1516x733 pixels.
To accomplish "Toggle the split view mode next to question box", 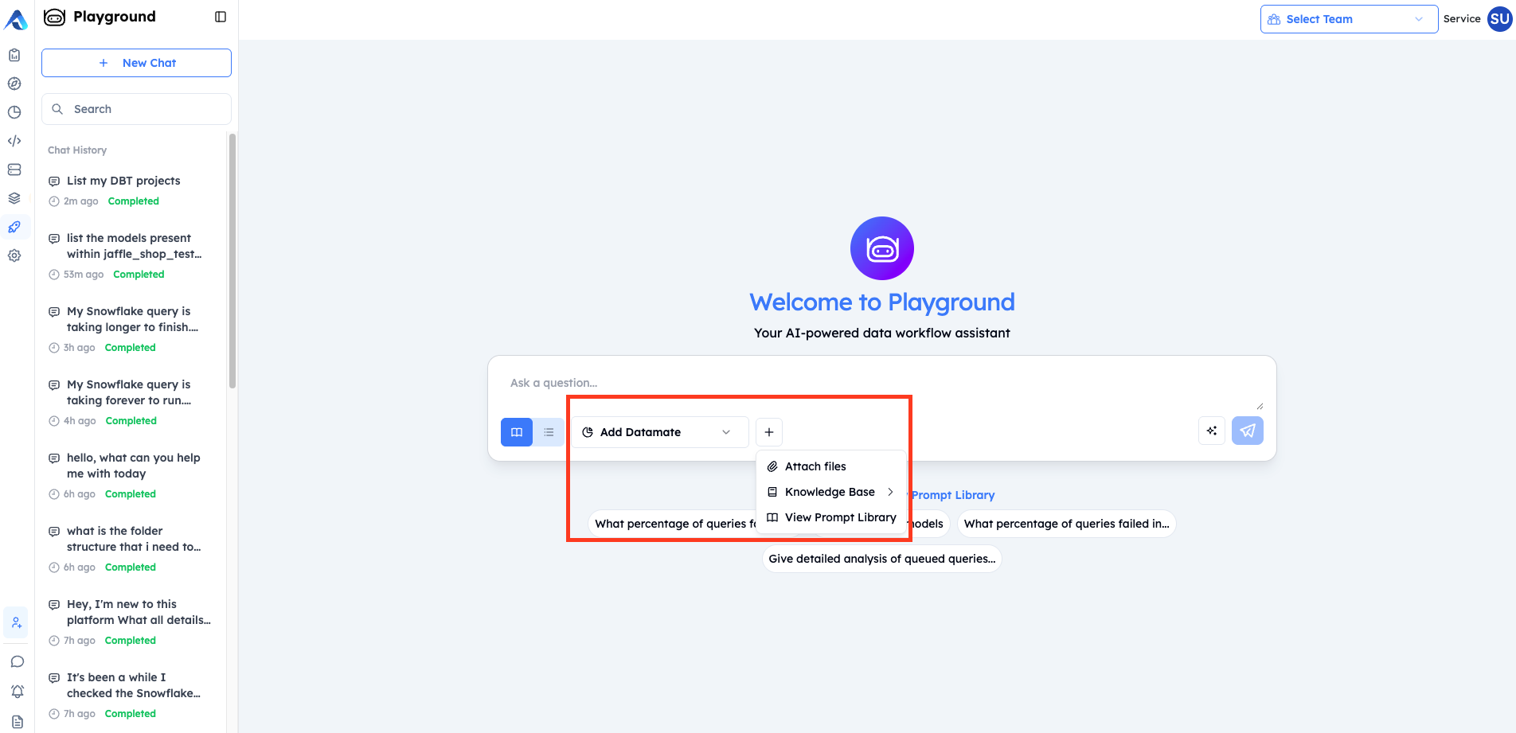I will click(516, 431).
